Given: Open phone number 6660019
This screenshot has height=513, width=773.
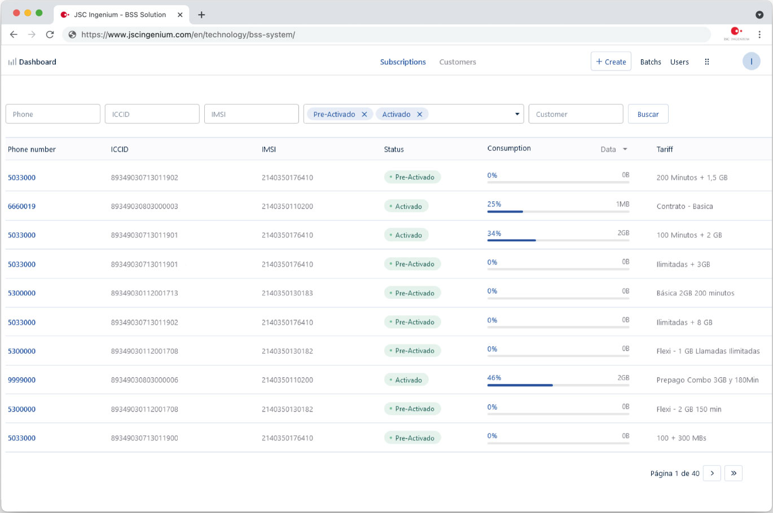Looking at the screenshot, I should [x=21, y=206].
